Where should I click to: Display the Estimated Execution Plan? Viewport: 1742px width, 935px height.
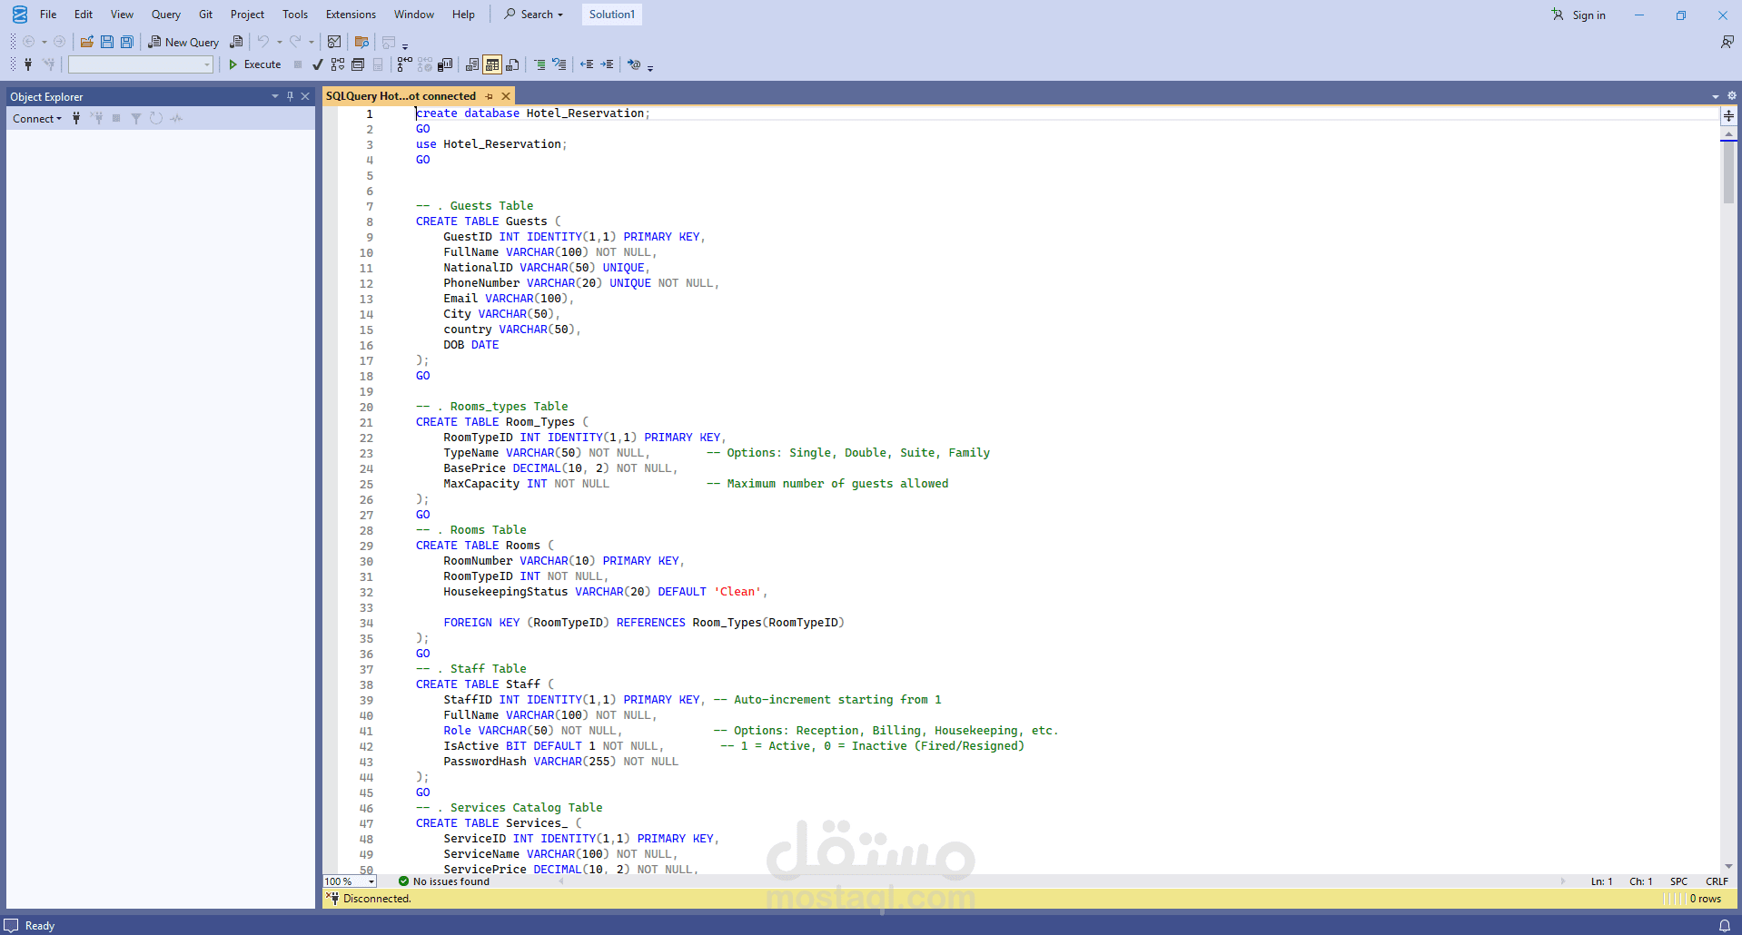click(338, 64)
